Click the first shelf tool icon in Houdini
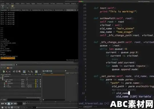This screenshot has width=154, height=109. [3, 6]
